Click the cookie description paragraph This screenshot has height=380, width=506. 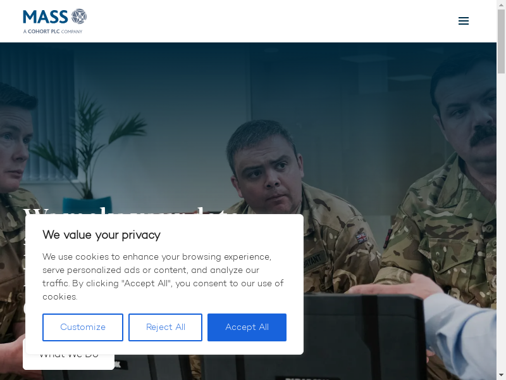(163, 277)
